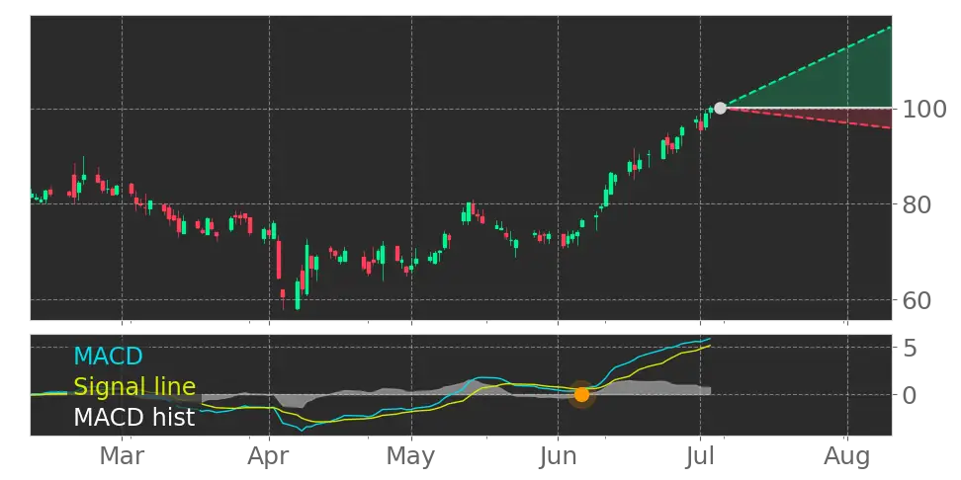The height and width of the screenshot is (480, 961).
Task: Select the MACD legend label
Action: (108, 356)
